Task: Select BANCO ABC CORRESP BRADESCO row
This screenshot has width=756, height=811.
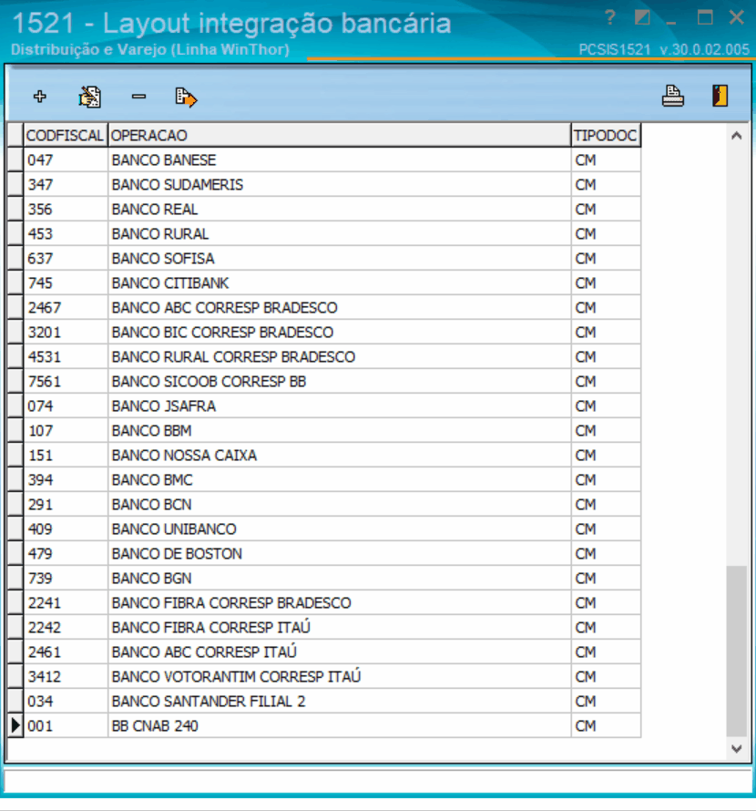Action: point(324,308)
